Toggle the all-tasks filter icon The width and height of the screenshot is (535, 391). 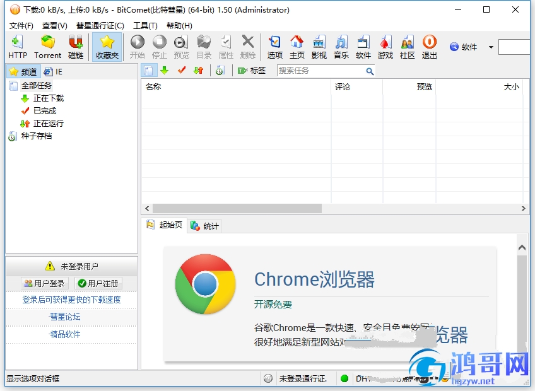tap(149, 71)
